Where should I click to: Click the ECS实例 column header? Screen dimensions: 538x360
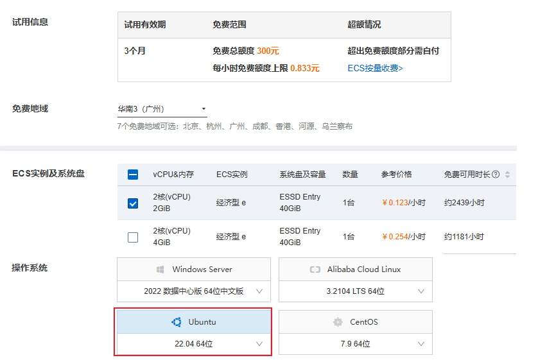pyautogui.click(x=232, y=175)
